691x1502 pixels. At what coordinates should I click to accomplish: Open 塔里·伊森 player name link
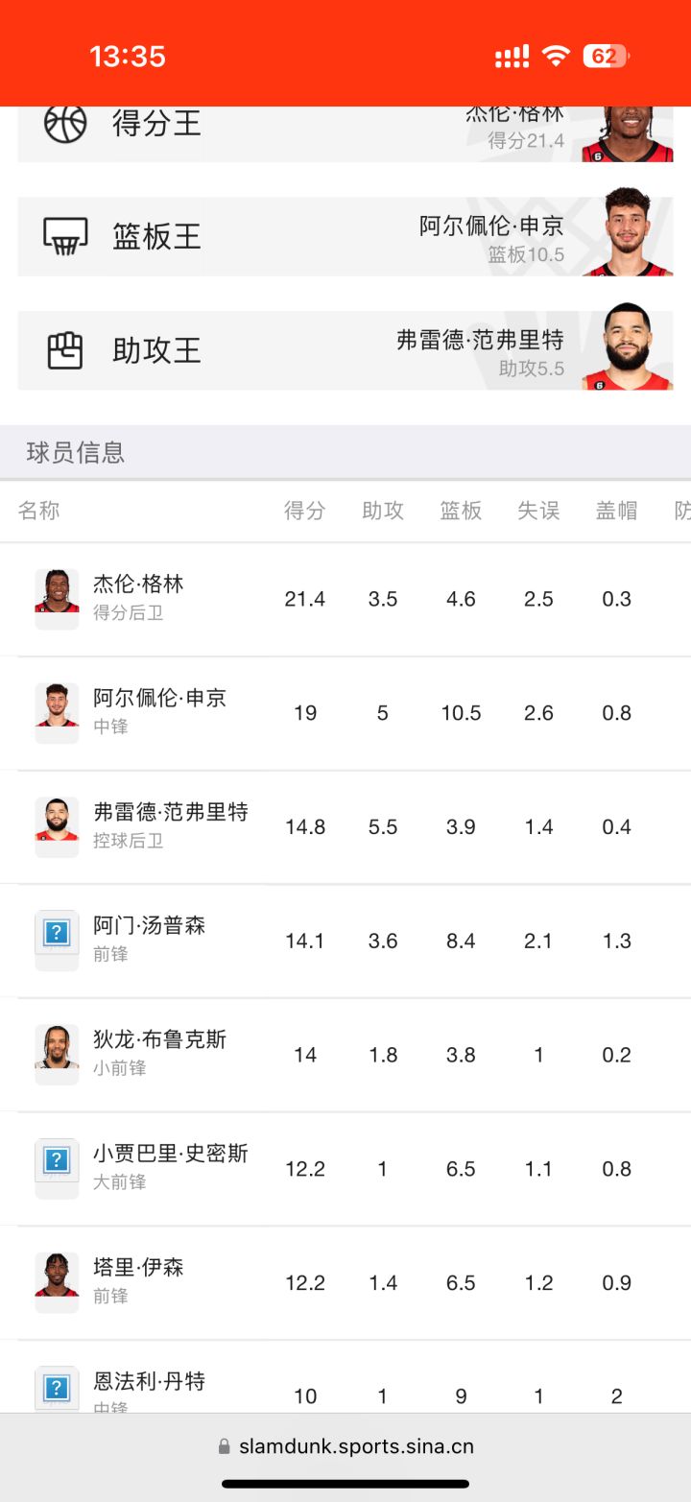coord(138,1267)
